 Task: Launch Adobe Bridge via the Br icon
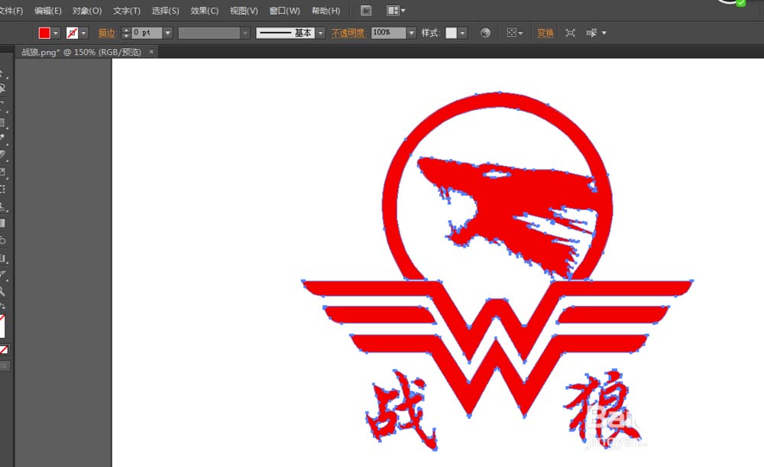point(366,10)
